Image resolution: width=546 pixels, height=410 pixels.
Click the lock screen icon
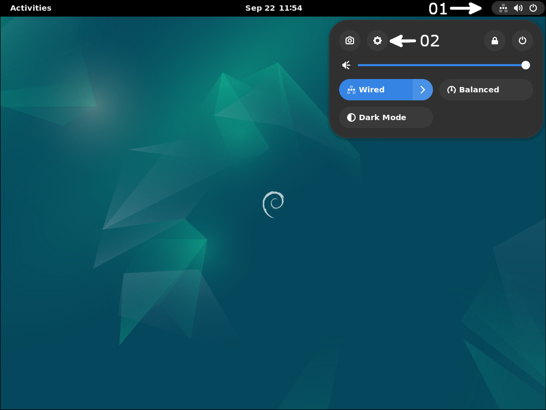coord(494,41)
